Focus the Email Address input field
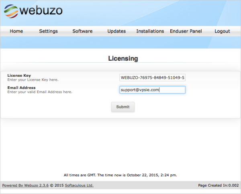 tap(153, 90)
